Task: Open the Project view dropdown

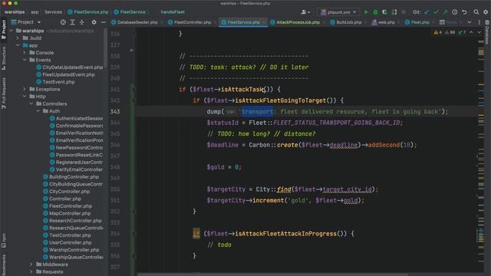Action: [x=25, y=22]
